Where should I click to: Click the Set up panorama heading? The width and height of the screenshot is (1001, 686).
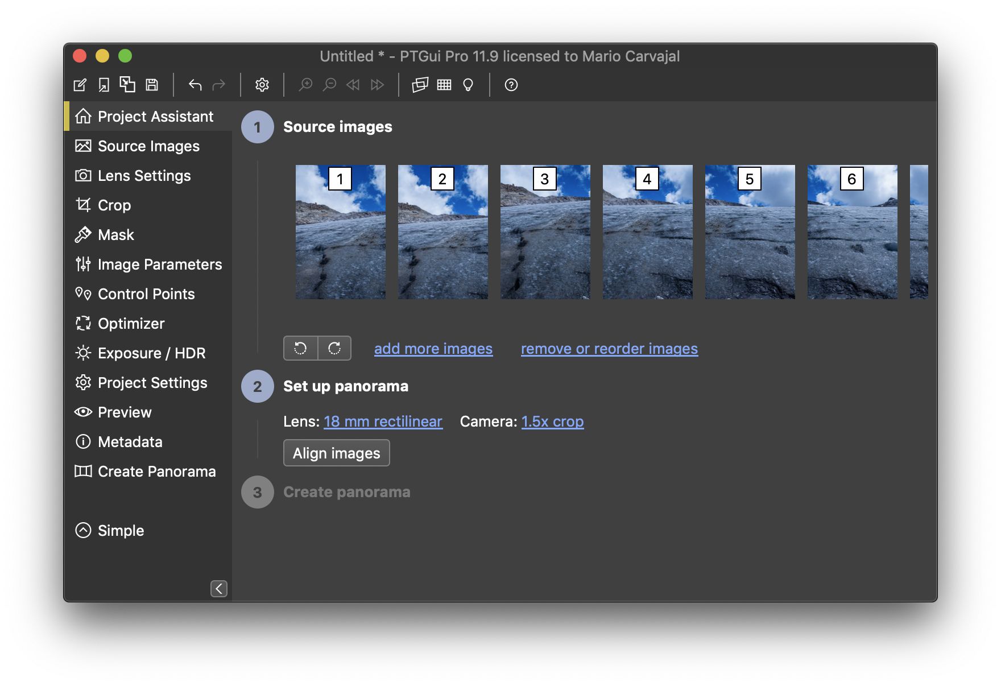coord(346,386)
